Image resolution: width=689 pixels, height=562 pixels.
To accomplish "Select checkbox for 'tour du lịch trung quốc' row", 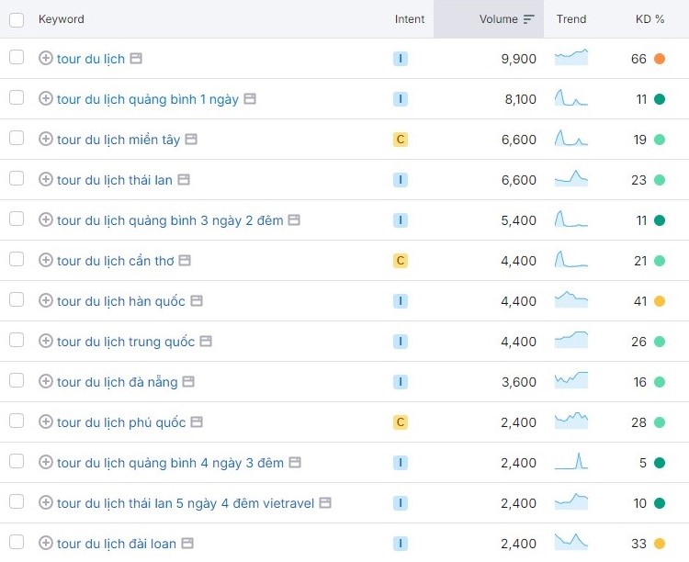I will pyautogui.click(x=17, y=341).
